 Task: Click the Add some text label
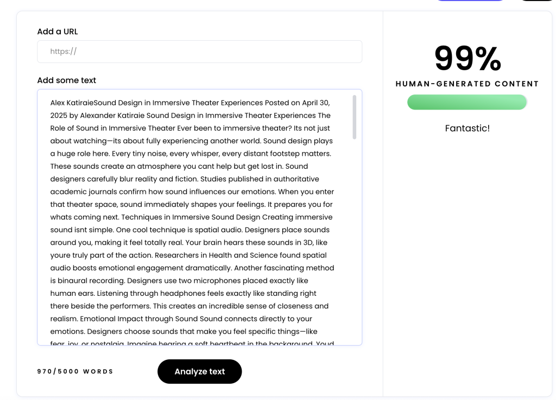(67, 80)
